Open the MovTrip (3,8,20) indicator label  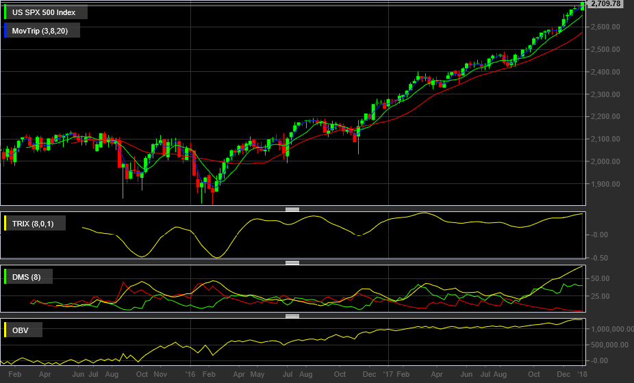click(x=40, y=31)
